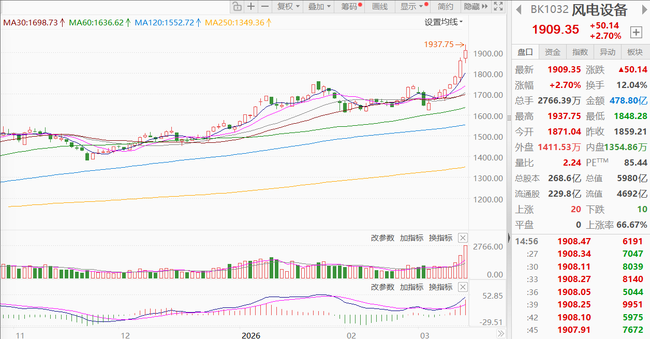The image size is (650, 339).
Task: Select the 异动 tab
Action: (607, 52)
